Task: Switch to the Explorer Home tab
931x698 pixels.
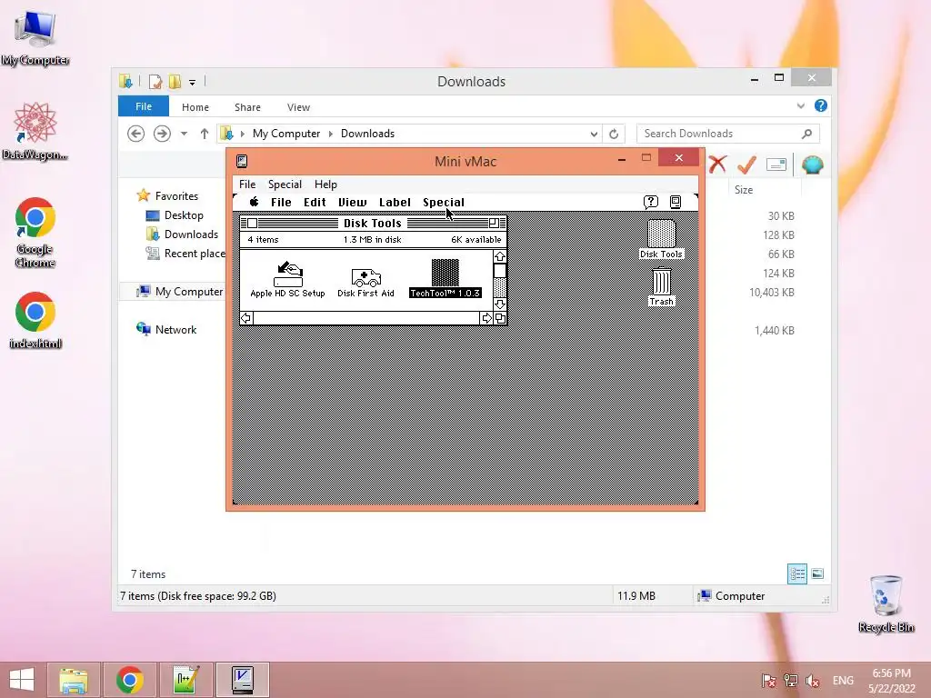Action: [x=195, y=107]
